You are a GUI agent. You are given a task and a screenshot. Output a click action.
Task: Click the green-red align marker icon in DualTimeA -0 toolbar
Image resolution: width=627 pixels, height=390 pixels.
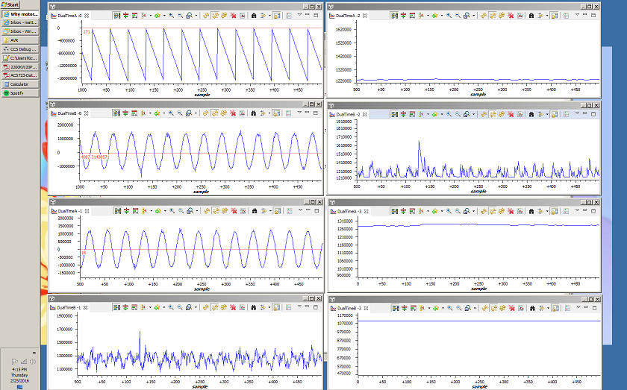click(x=125, y=15)
